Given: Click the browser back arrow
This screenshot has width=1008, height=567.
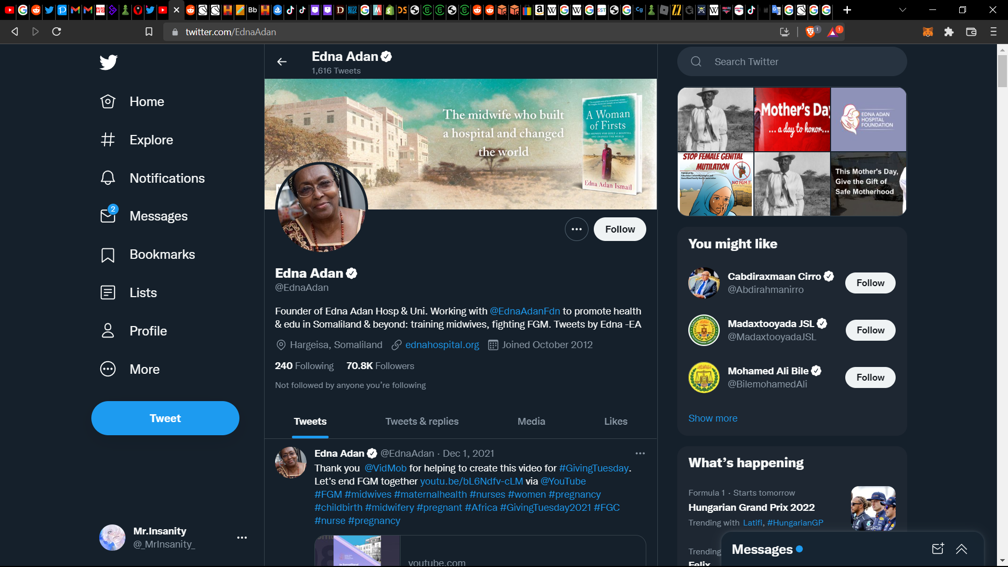Looking at the screenshot, I should (x=15, y=31).
